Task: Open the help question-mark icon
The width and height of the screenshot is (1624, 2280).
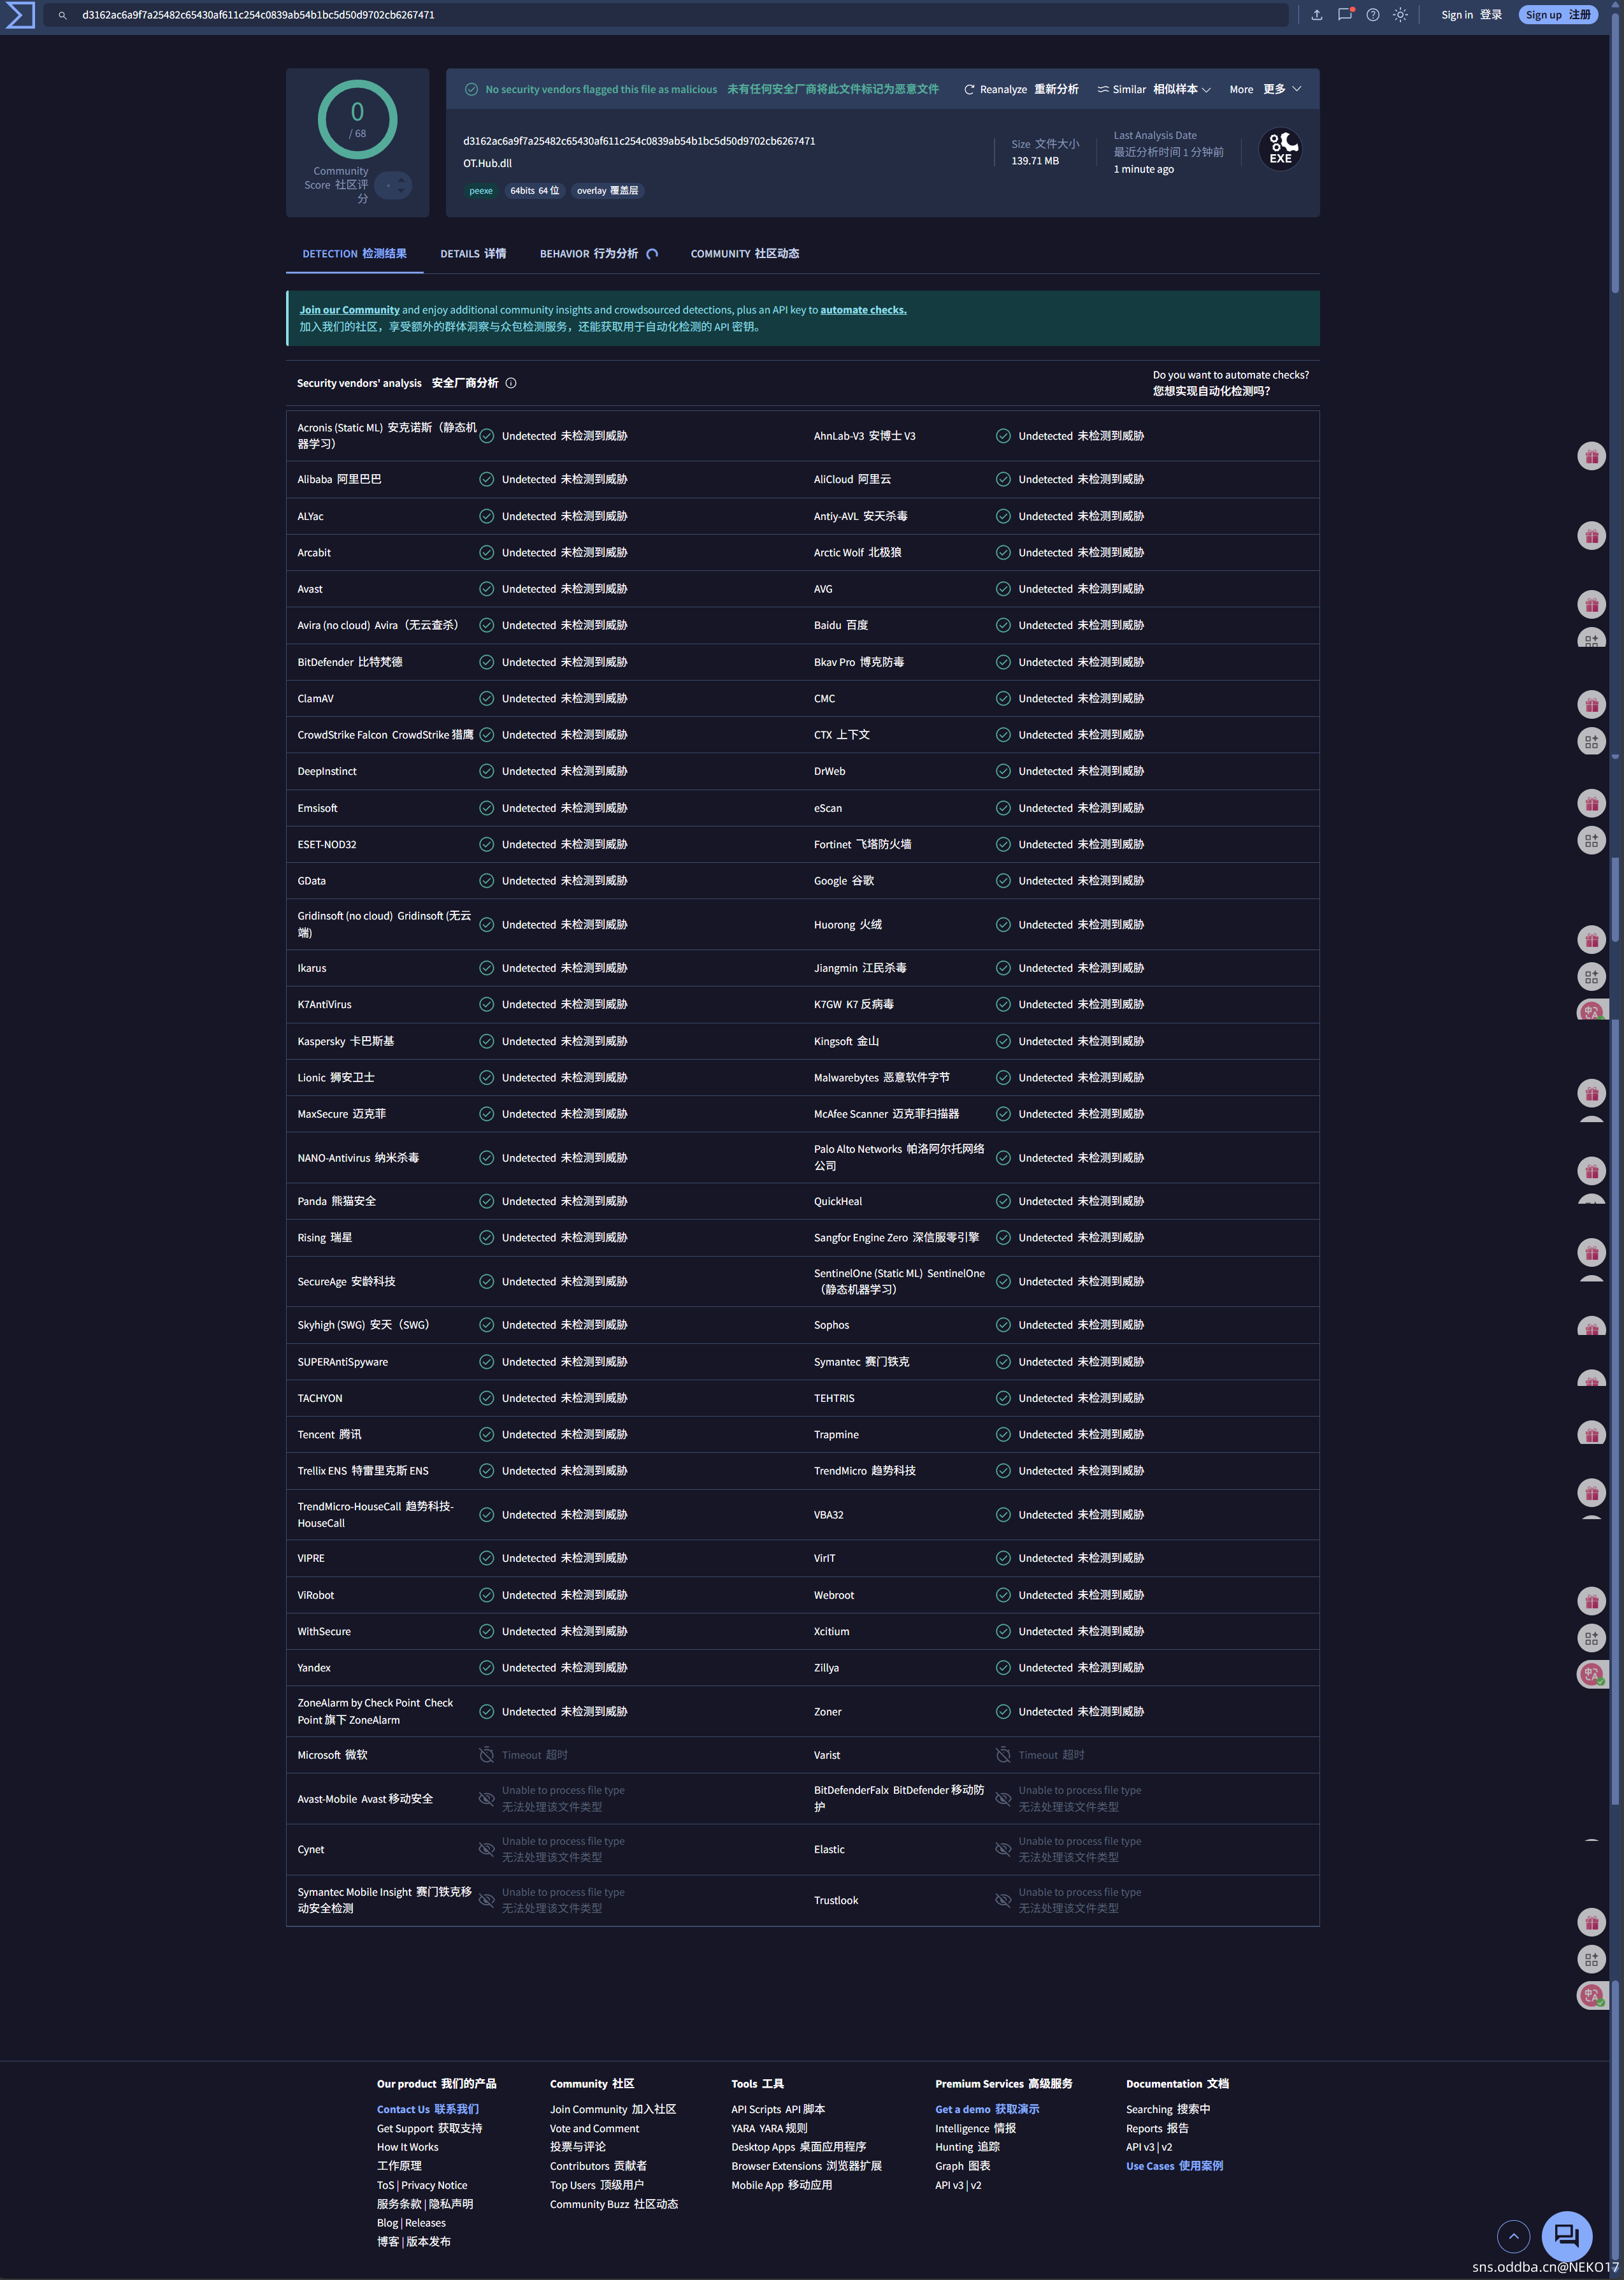Action: coord(1373,15)
